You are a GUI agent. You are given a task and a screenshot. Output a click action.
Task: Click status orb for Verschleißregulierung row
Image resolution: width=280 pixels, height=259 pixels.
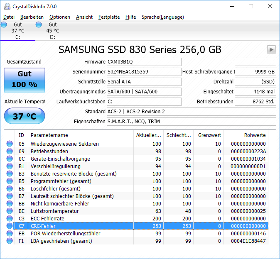(10, 166)
